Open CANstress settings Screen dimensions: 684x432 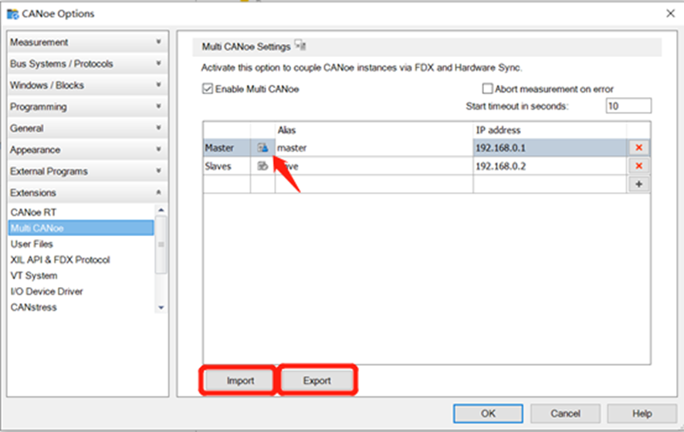pyautogui.click(x=81, y=307)
